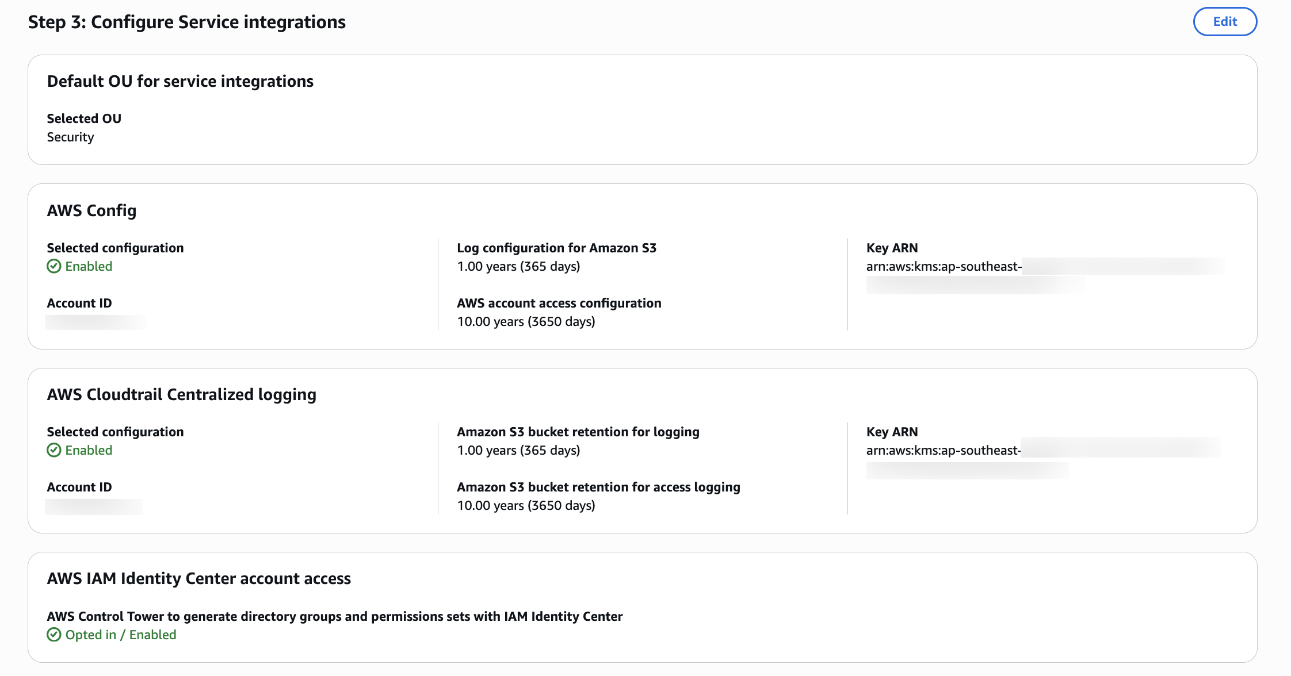Click the checkmark icon in IAM Identity Center section
This screenshot has height=676, width=1291.
click(x=54, y=635)
